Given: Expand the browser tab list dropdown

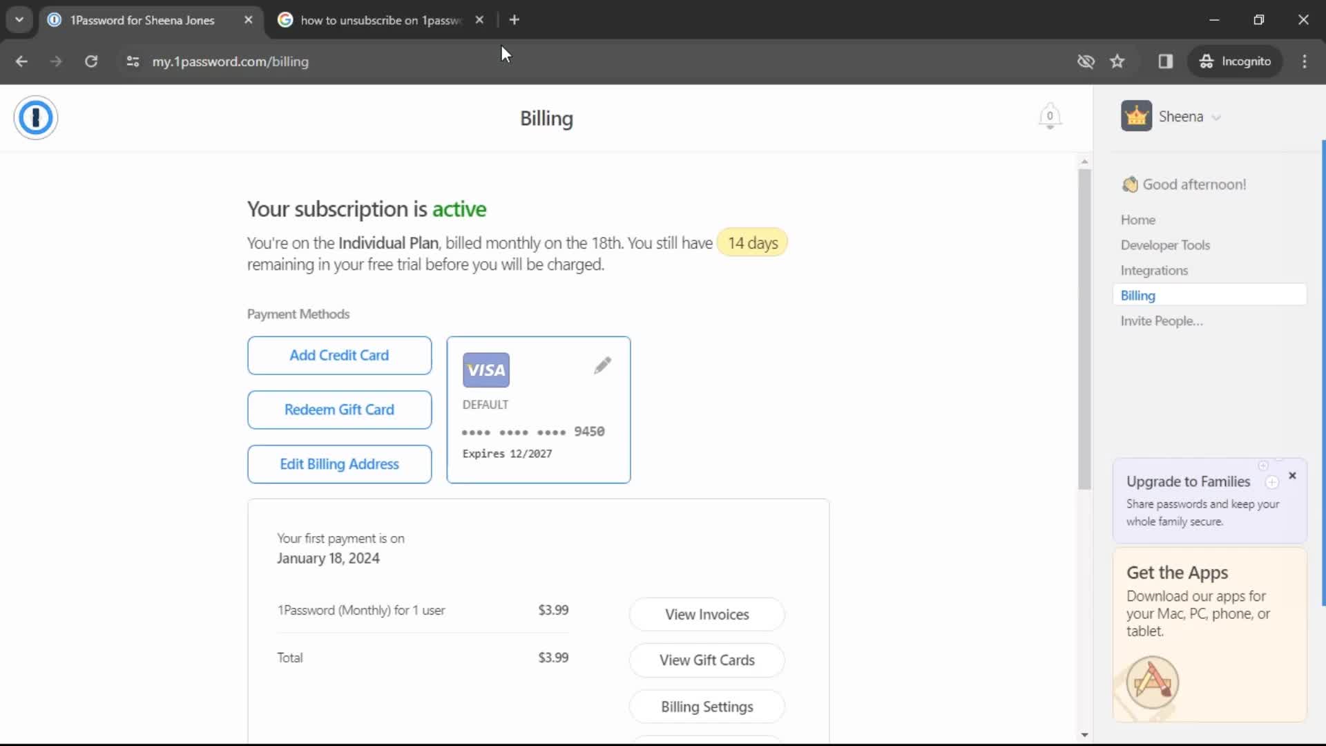Looking at the screenshot, I should 19,19.
